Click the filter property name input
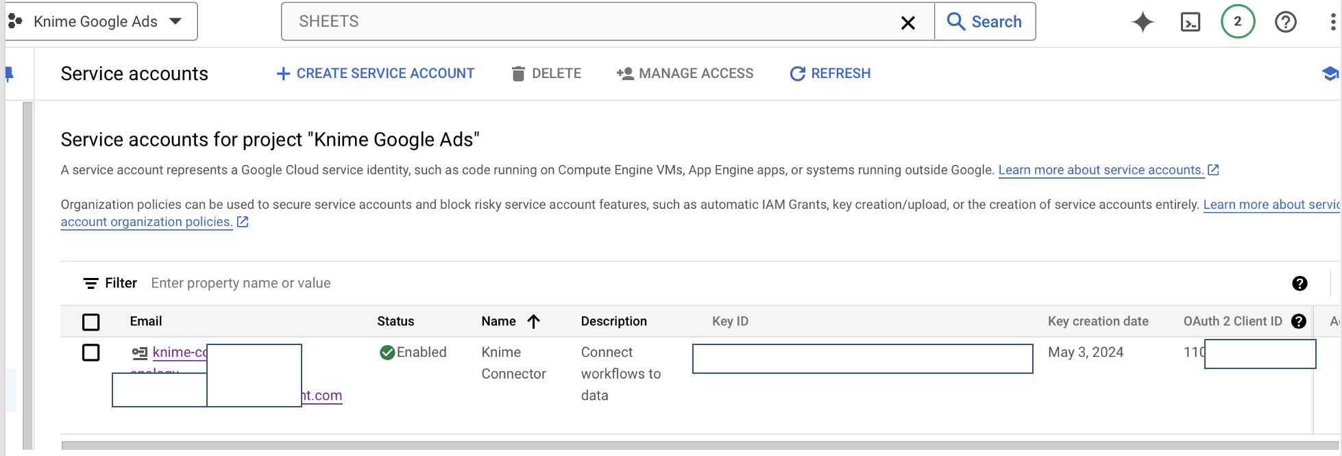1342x456 pixels. (241, 283)
